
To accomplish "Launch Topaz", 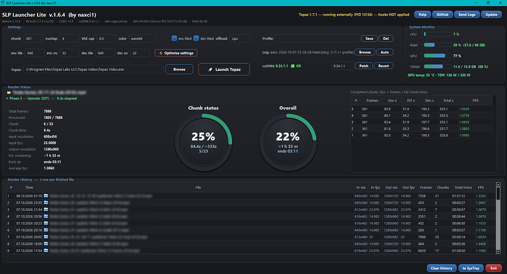I will point(224,69).
